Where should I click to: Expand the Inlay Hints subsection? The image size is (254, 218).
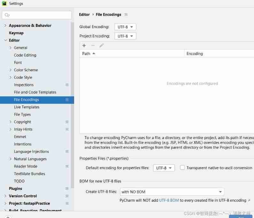tap(10, 129)
